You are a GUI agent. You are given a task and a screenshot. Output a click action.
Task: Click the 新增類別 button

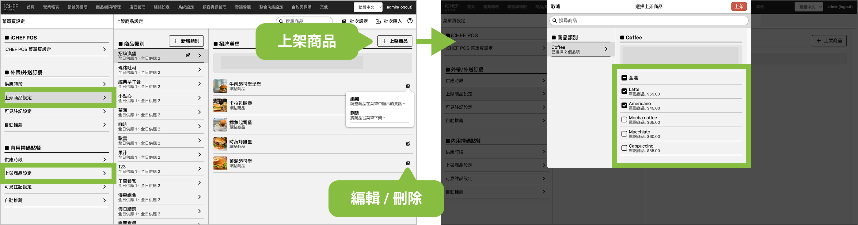(186, 41)
